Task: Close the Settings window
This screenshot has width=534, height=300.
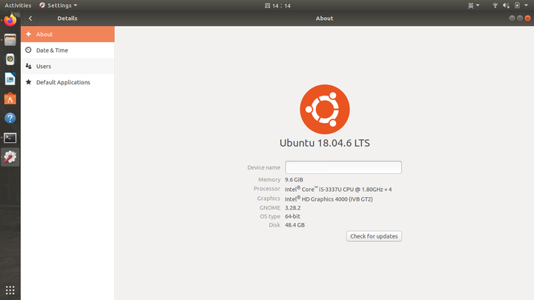Action: pyautogui.click(x=527, y=19)
